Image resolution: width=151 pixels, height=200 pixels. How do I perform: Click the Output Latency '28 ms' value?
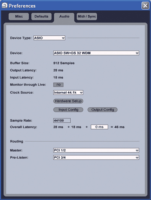tap(58, 70)
